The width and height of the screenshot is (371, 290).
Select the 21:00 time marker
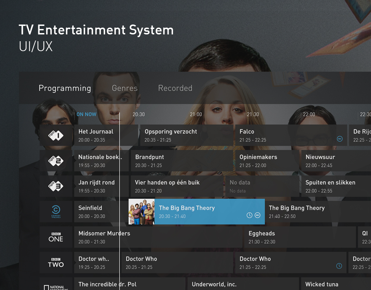coord(196,114)
